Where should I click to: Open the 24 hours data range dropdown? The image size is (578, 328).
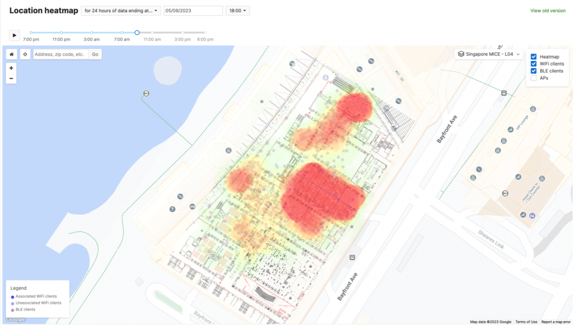[x=121, y=11]
